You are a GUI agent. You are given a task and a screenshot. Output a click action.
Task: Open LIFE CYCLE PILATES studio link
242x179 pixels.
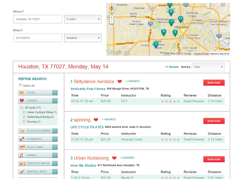coord(87,127)
